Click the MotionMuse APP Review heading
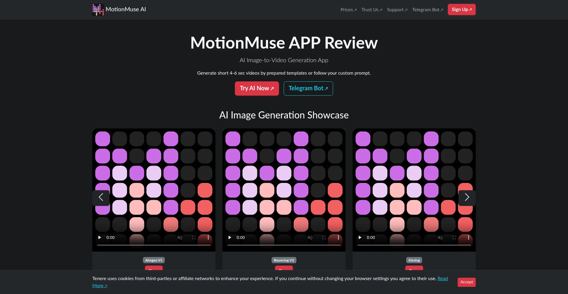This screenshot has height=294, width=568. point(284,43)
